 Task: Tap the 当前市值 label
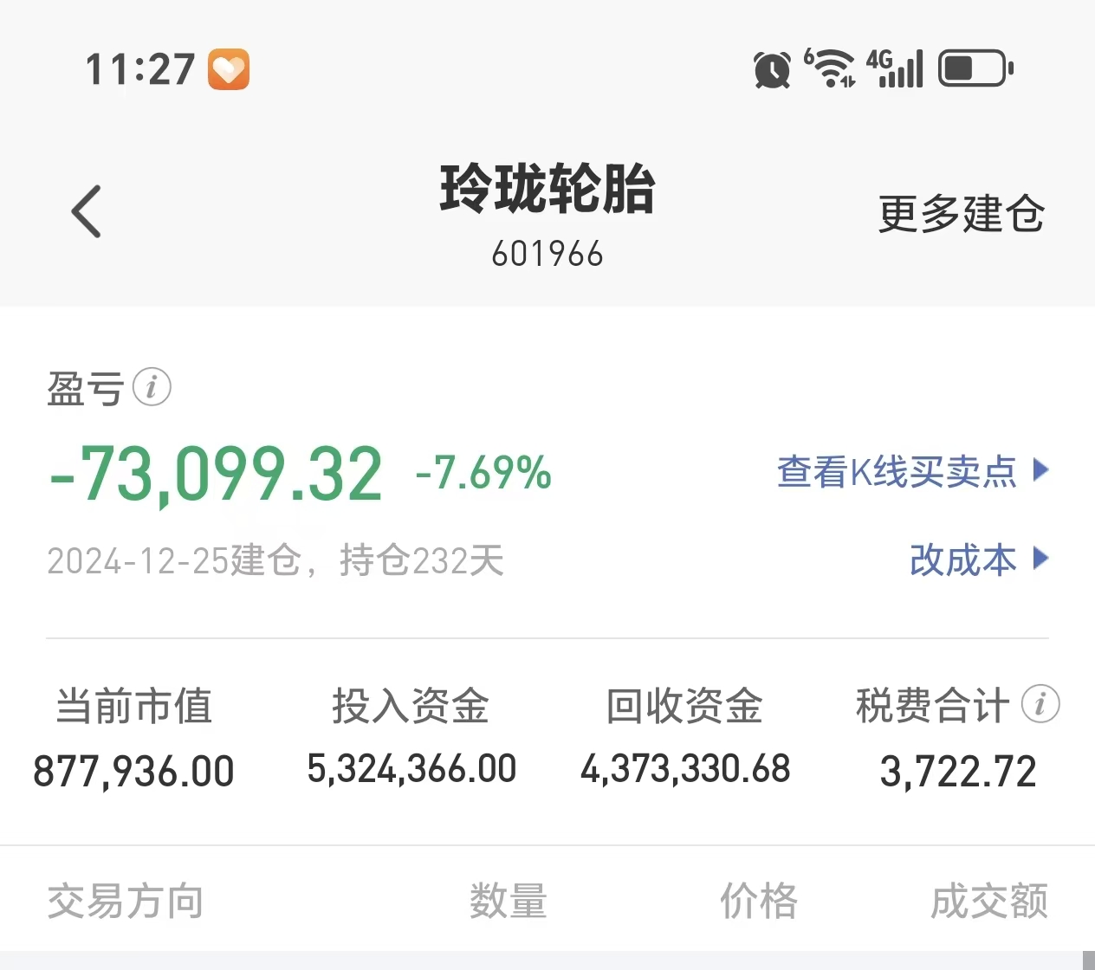pos(134,706)
